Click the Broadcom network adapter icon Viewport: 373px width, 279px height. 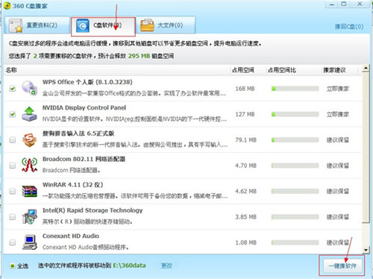tap(29, 165)
